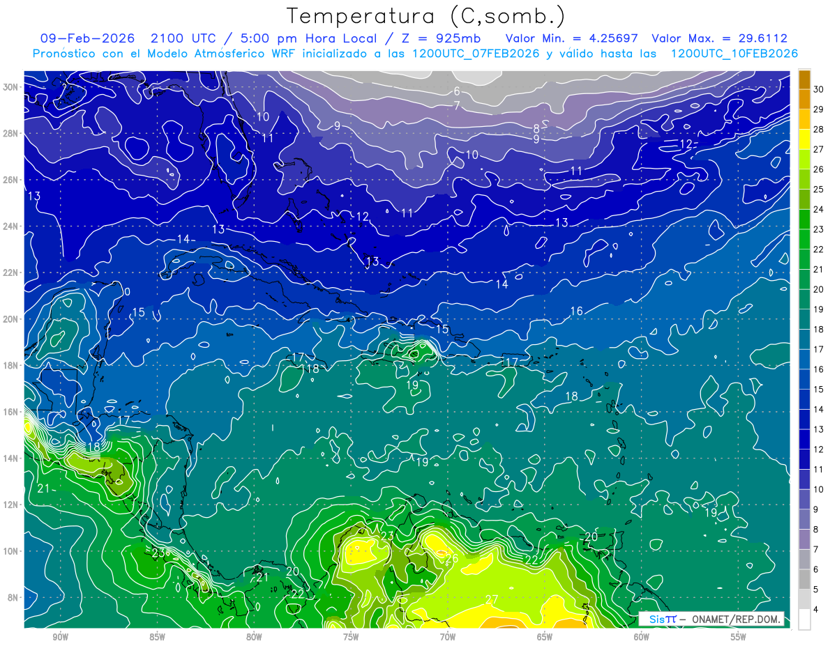Click the "Valor Max. = 29.6112" value

[719, 38]
